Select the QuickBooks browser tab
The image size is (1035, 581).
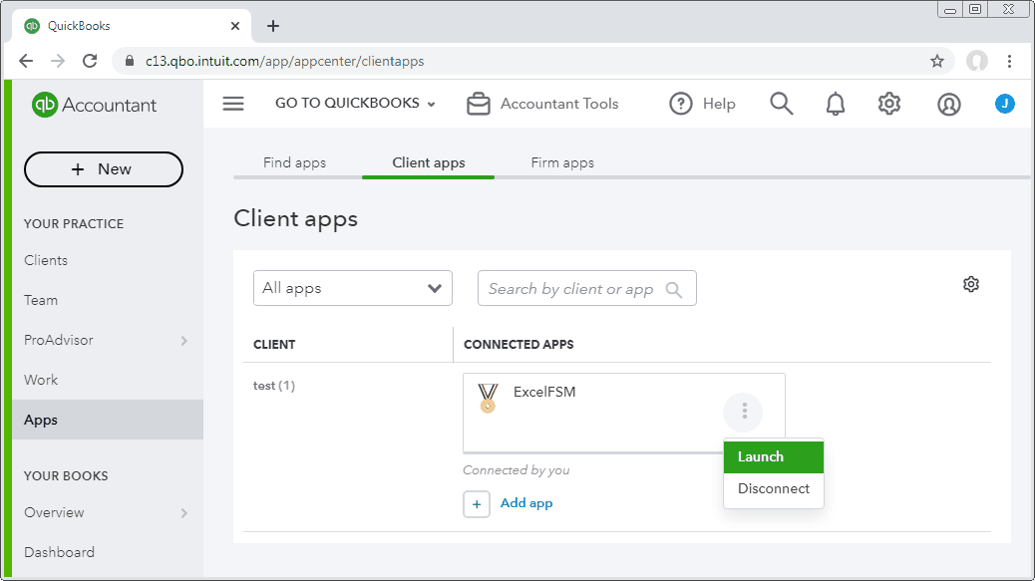pyautogui.click(x=132, y=26)
